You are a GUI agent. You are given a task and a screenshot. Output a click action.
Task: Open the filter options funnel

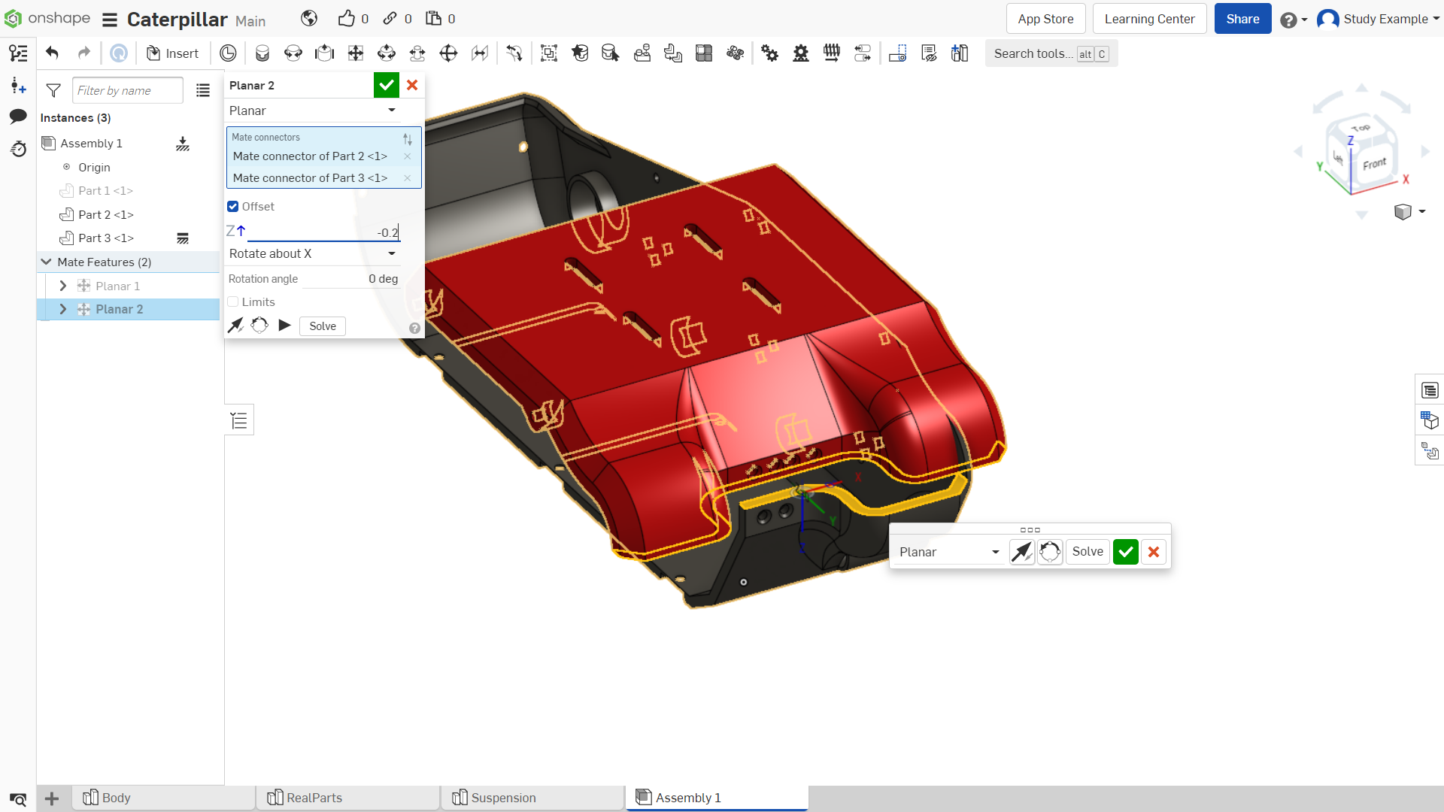[53, 91]
